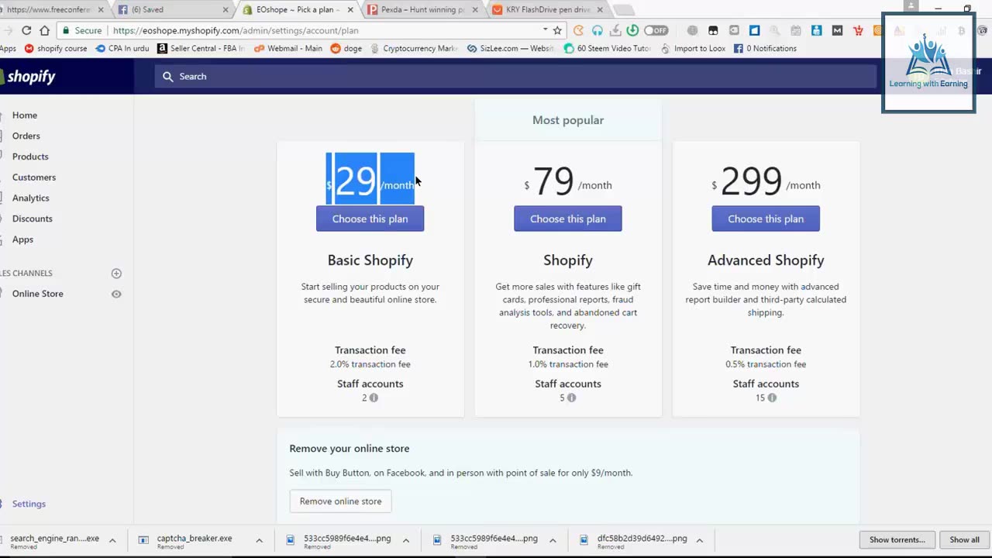Close the Pexda tab
992x558 pixels.
(475, 10)
